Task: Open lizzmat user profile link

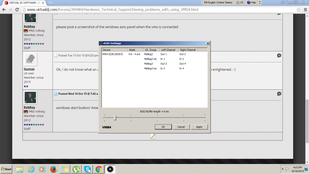Action: tap(29, 69)
